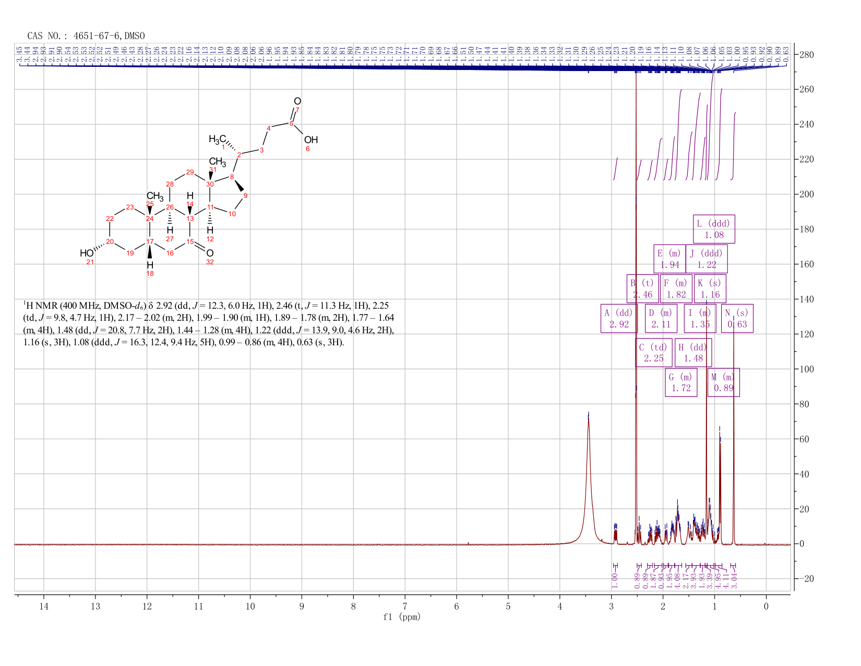Click the methyl singlet peak at 1.16 ppm
The width and height of the screenshot is (861, 666).
pos(707,423)
